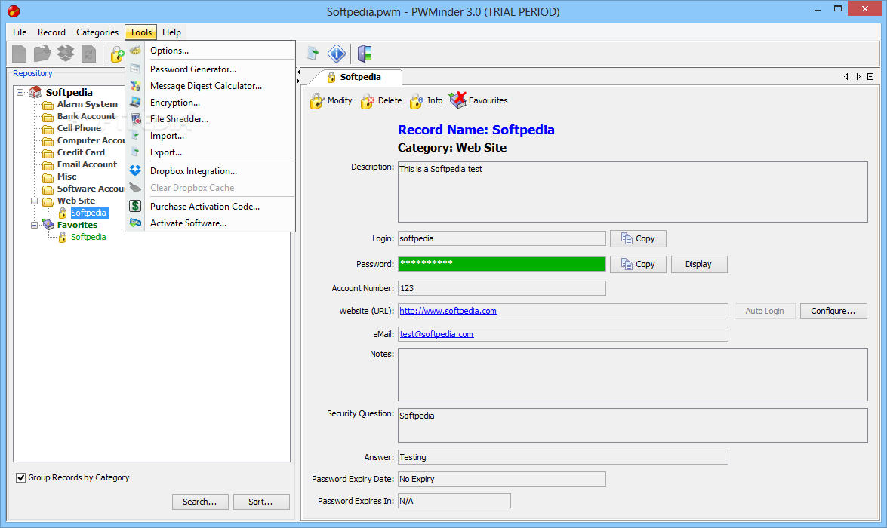The width and height of the screenshot is (887, 528).
Task: Click the File Shredder menu icon
Action: [x=136, y=118]
